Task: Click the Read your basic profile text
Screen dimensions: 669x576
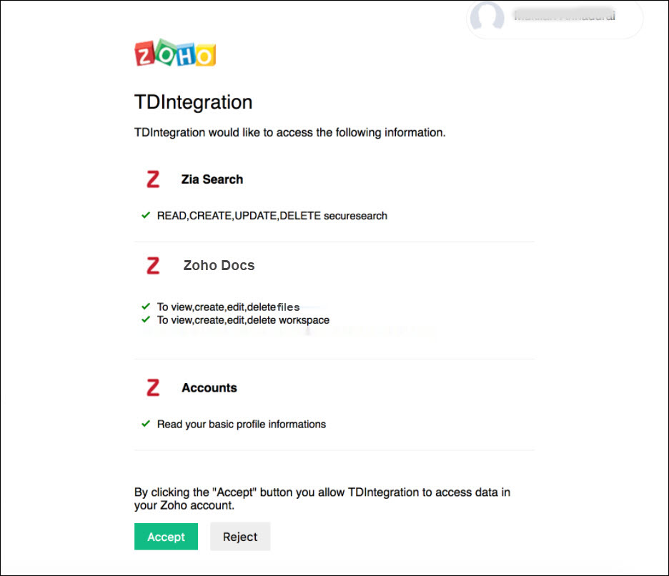Action: [x=242, y=424]
